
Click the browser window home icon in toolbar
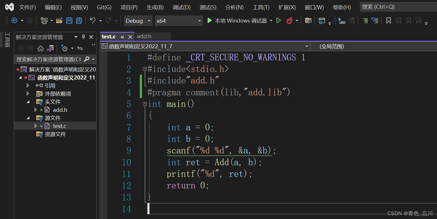click(x=322, y=21)
